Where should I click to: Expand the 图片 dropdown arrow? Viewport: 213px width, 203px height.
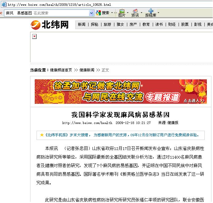click(x=128, y=13)
